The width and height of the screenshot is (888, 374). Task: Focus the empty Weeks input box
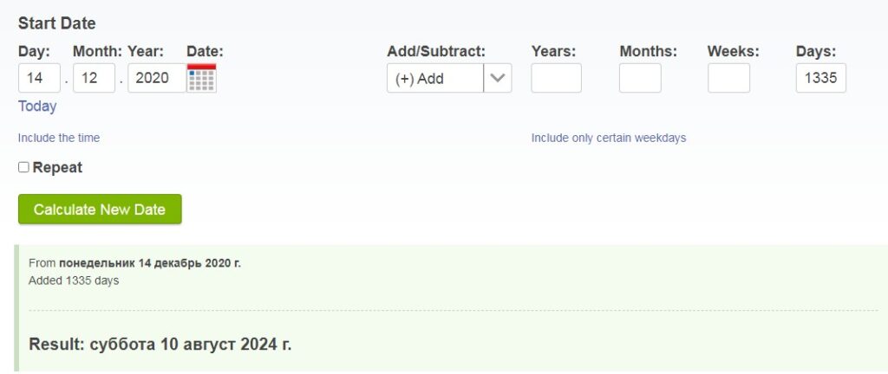728,78
